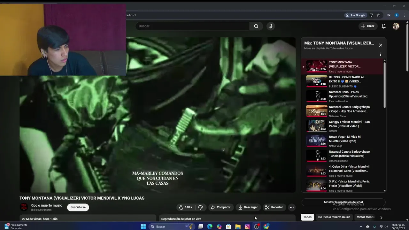The height and width of the screenshot is (230, 409).
Task: Open the Próximamente Ganancias widget
Action: [x=16, y=226]
